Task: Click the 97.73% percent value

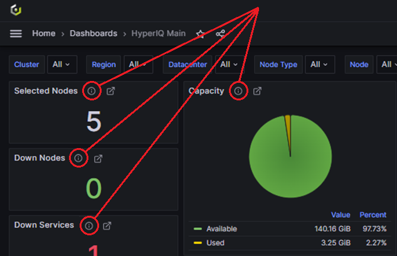Action: click(374, 229)
